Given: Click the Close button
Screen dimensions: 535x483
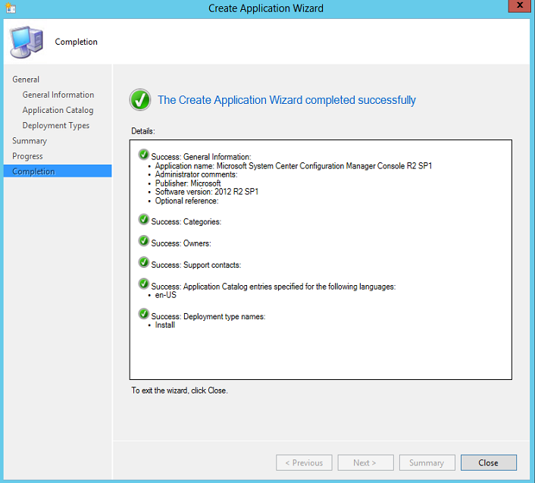Looking at the screenshot, I should [488, 463].
